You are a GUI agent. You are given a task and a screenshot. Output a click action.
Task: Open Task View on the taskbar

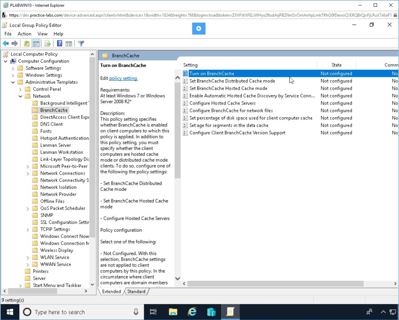(x=153, y=312)
